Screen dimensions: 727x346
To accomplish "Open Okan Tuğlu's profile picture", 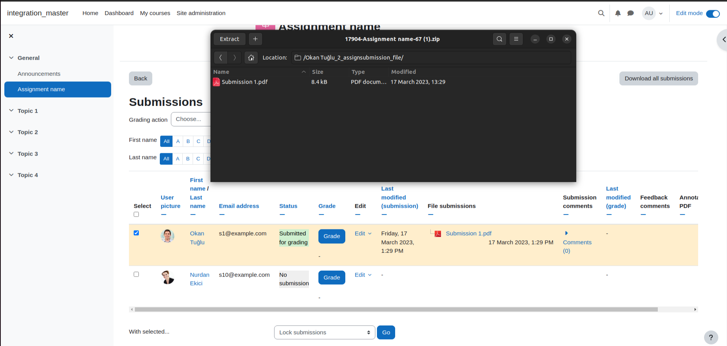I will coord(168,236).
